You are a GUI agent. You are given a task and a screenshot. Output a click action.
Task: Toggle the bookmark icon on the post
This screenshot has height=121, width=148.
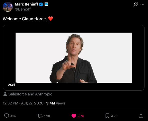107,116
